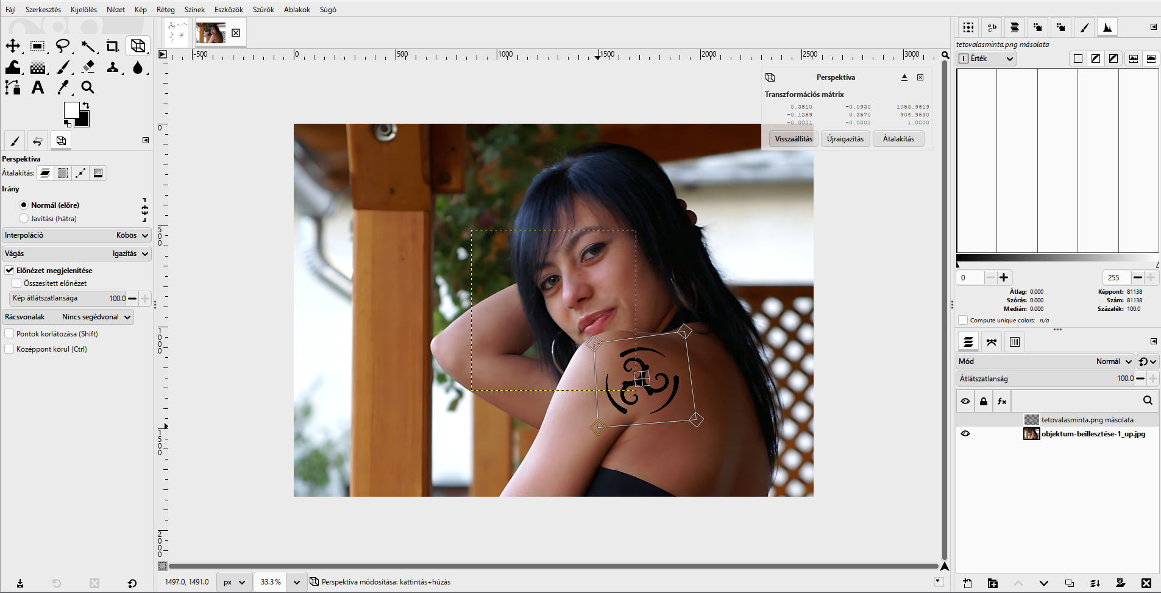Open the Szűrők menu
Image resolution: width=1161 pixels, height=593 pixels.
click(x=263, y=10)
